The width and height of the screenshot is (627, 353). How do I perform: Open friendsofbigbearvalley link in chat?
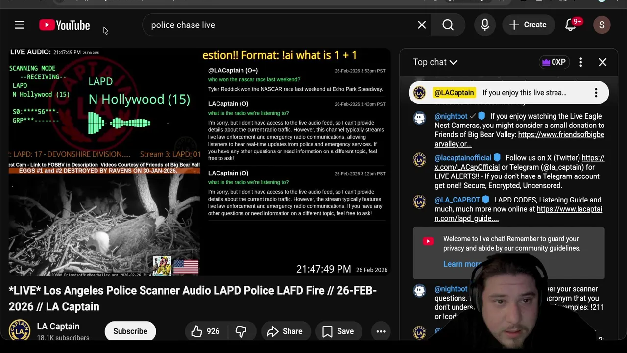coord(519,139)
